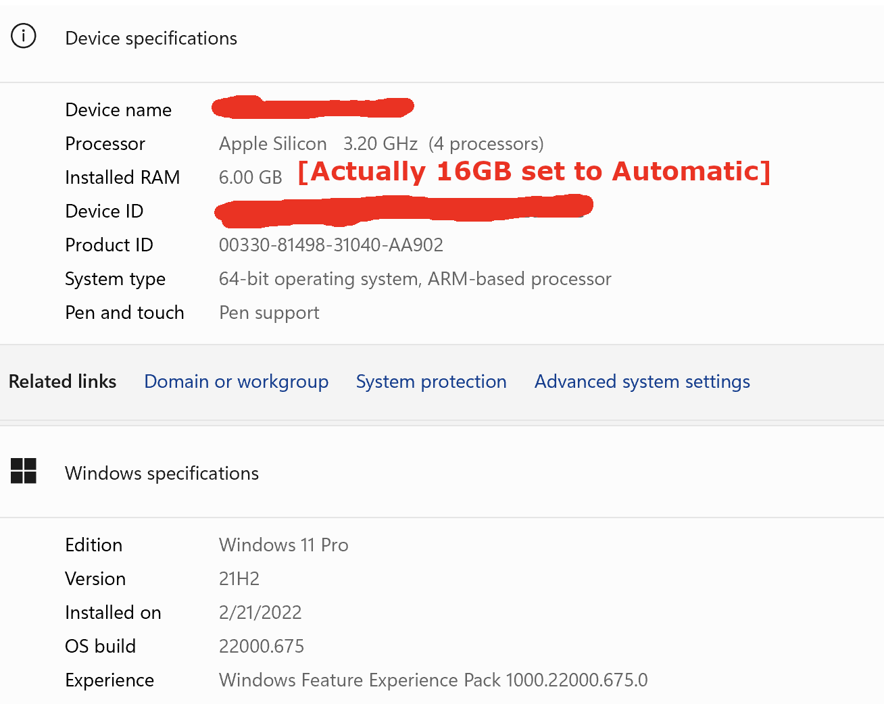884x704 pixels.
Task: Click the Windows 11 Pro edition value
Action: point(283,545)
